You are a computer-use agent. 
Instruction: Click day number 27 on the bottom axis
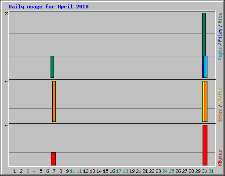tap(185, 171)
